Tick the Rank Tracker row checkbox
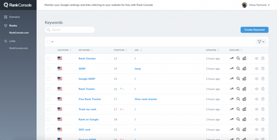277x140 pixels. tap(48, 89)
